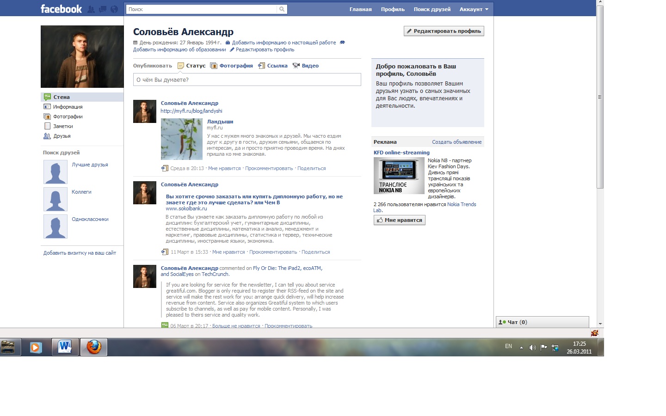Click 'Больше не нравится' on 06 Март post
This screenshot has width=666, height=416.
[236, 325]
